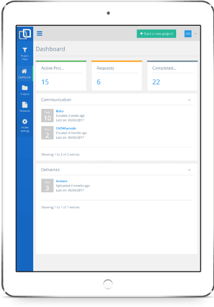The height and width of the screenshot is (307, 214).
Task: Click the DR user avatar
Action: pos(188,33)
